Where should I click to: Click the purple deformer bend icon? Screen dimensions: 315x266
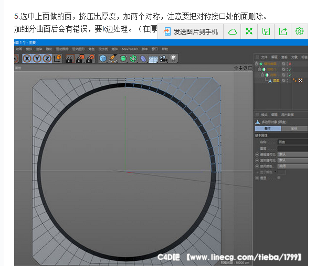143,59
